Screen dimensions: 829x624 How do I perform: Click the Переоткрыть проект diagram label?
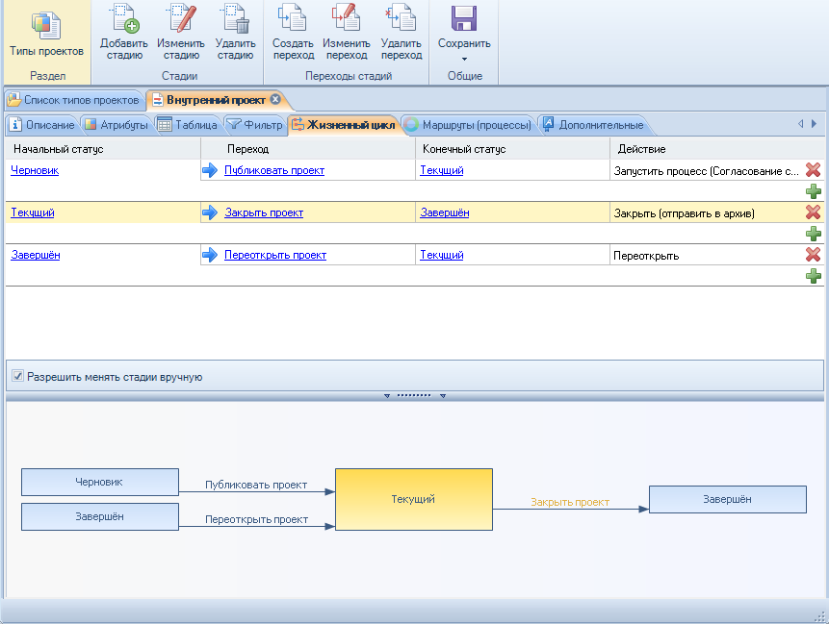coord(256,519)
